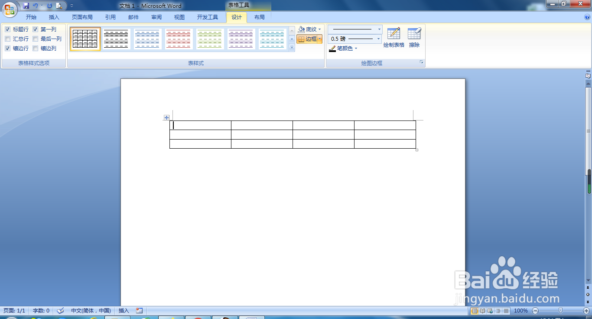Click the 边框 borders button
Viewport: 592px width, 319px height.
[307, 39]
